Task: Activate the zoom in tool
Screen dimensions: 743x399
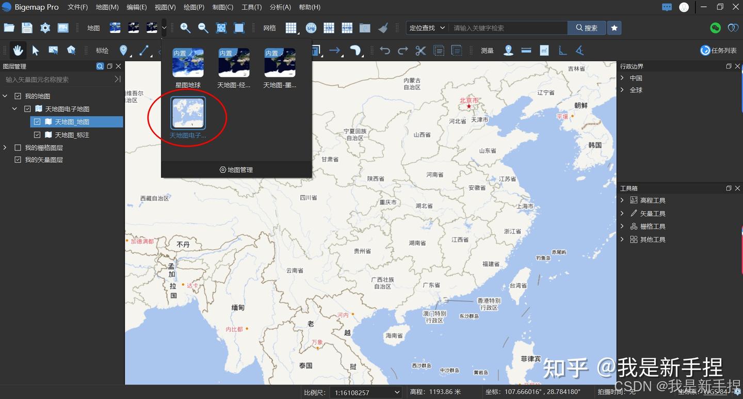Action: [186, 27]
